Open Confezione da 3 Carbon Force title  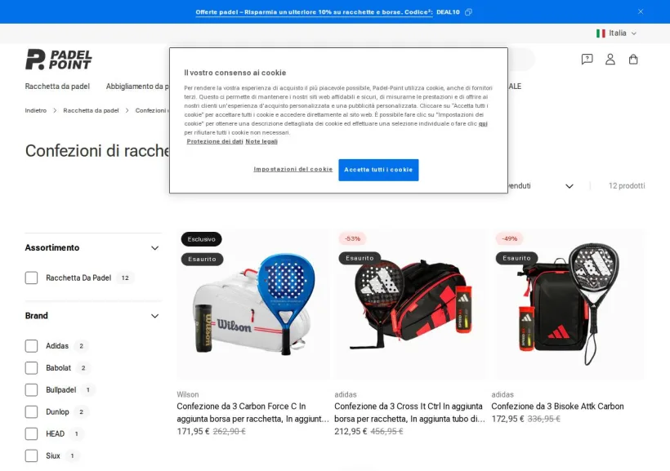(x=253, y=412)
